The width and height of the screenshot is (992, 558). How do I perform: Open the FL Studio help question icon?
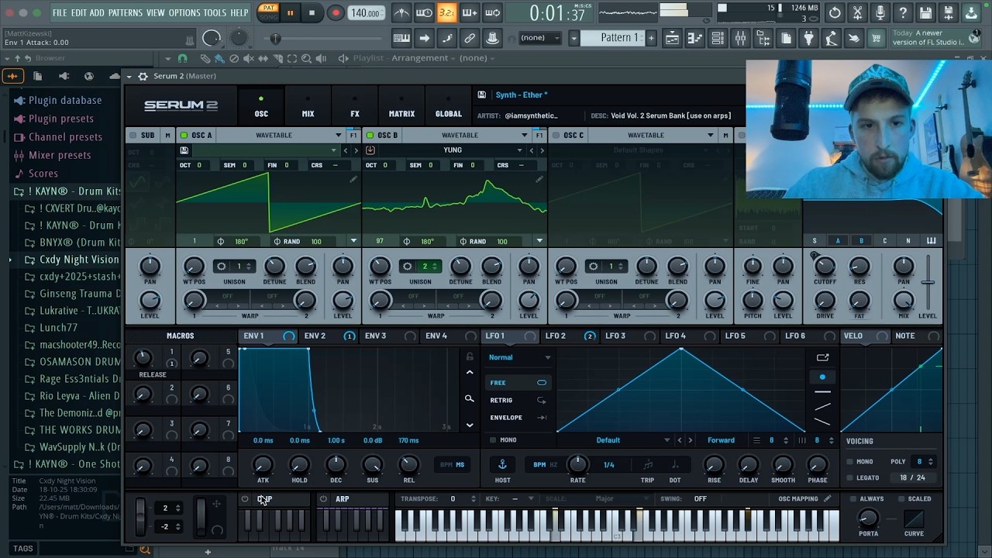coord(903,12)
